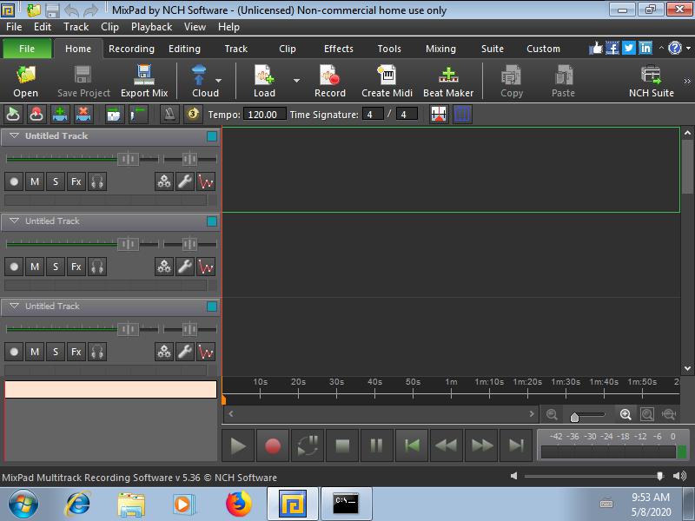Start playback with the Play button

point(238,445)
